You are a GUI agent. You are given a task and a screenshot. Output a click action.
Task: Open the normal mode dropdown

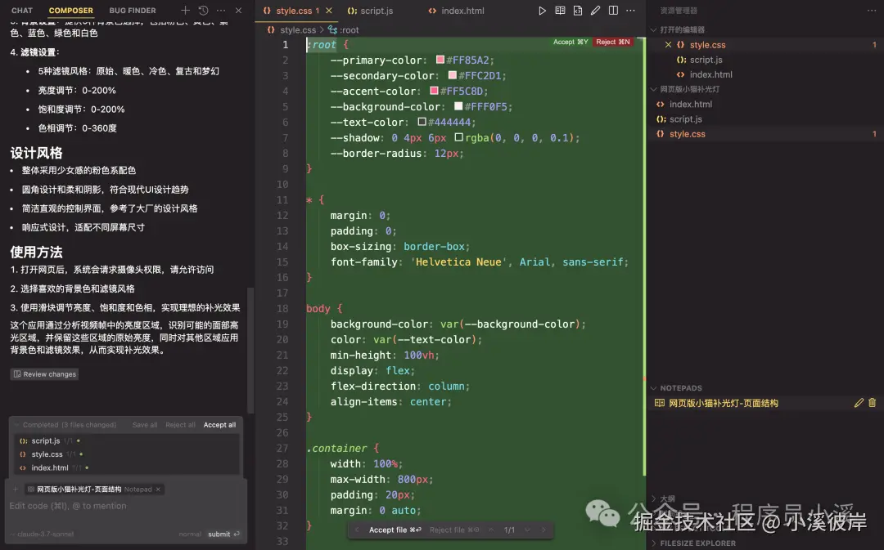190,534
